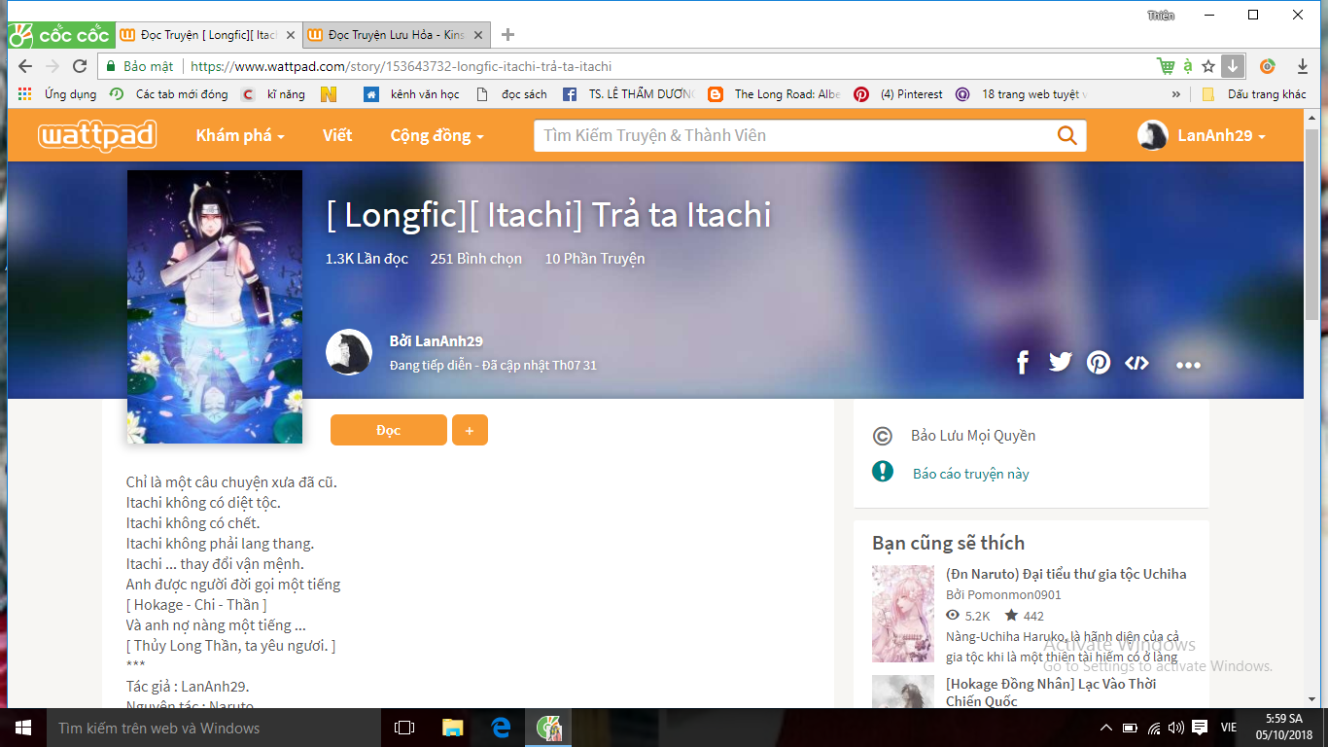
Task: Go back with the browser back arrow
Action: coord(25,66)
